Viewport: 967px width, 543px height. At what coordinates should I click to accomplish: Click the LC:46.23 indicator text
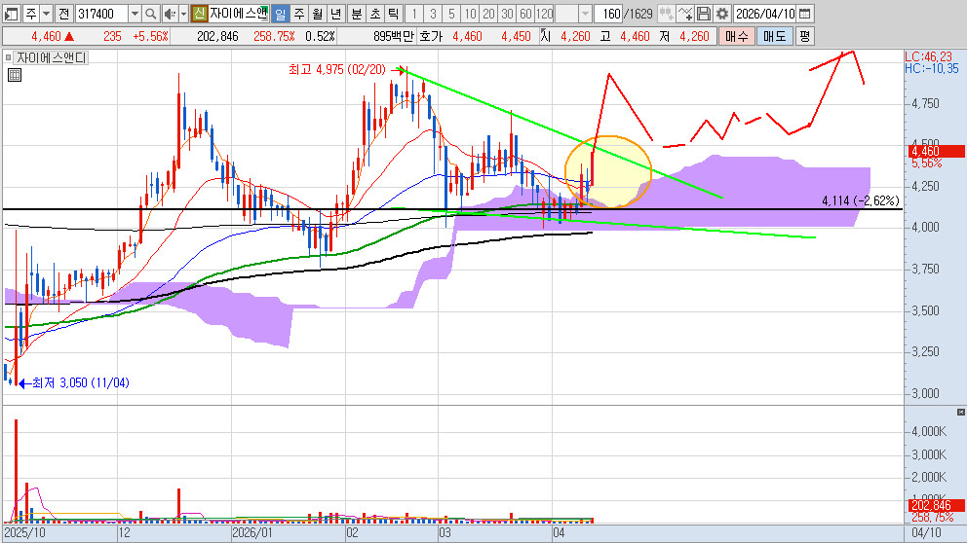928,56
